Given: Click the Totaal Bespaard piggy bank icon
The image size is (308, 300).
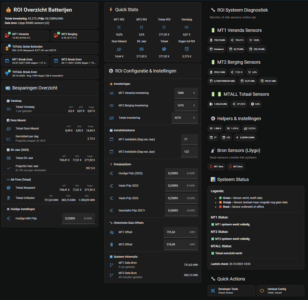Looking at the screenshot, I should [x=8, y=188].
